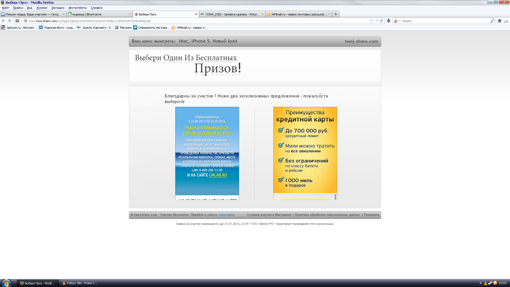Open the Правка menu
510x287 pixels.
18,8
